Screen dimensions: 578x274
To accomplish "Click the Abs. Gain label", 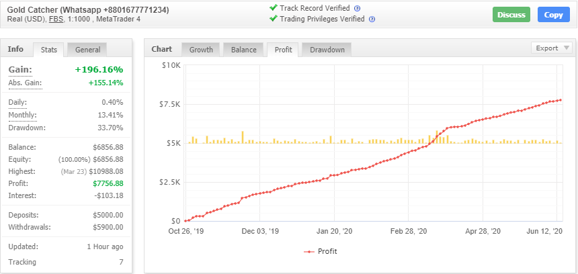I will (x=25, y=83).
